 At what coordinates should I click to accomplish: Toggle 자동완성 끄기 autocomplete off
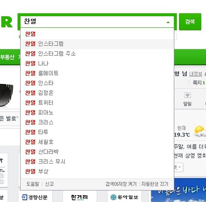tap(155, 184)
